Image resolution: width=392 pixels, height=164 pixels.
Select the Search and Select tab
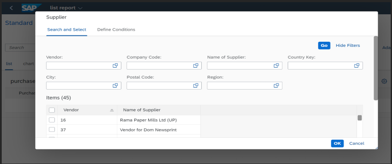coord(66,30)
